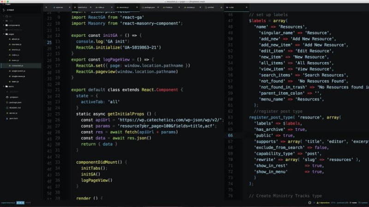This screenshot has height=207, width=369.
Task: Open README.md in the project tree
Action: click(x=15, y=108)
